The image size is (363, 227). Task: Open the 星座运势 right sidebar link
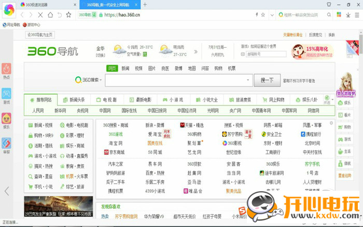[x=345, y=176]
